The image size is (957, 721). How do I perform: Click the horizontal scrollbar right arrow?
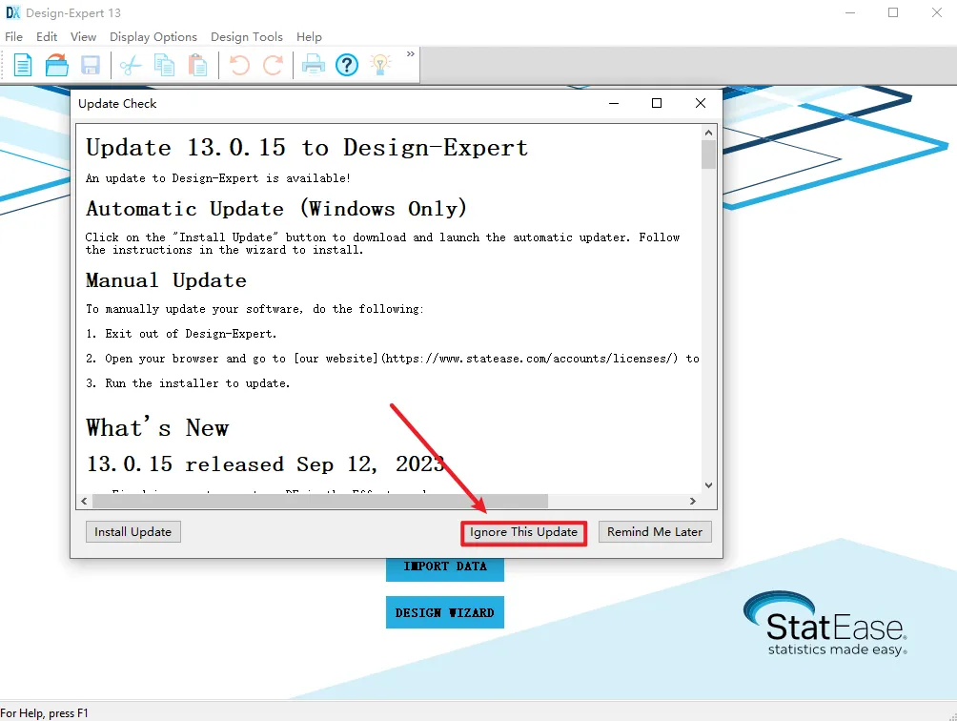693,502
